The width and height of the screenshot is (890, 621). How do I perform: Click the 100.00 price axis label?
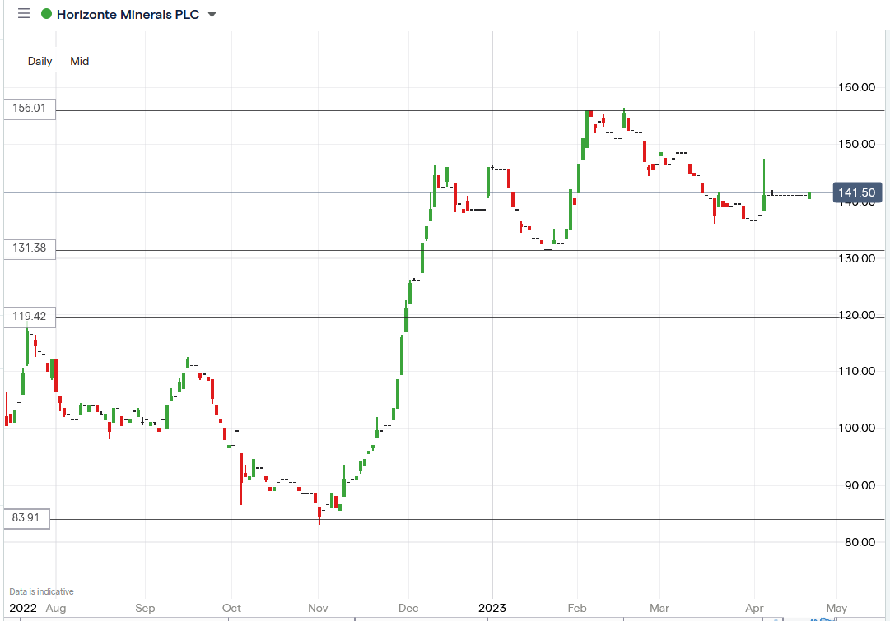[856, 429]
